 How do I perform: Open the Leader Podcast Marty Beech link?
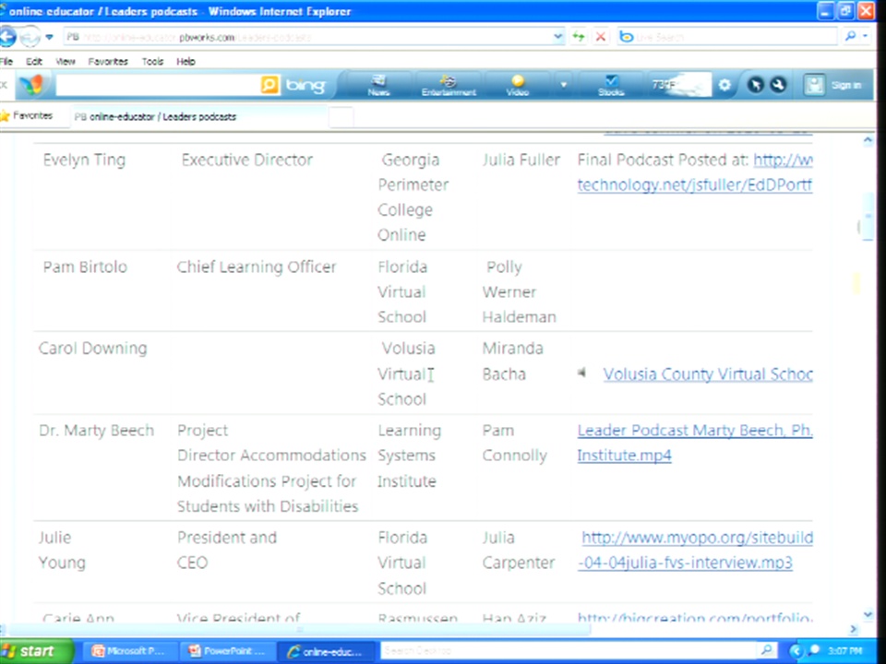(694, 443)
